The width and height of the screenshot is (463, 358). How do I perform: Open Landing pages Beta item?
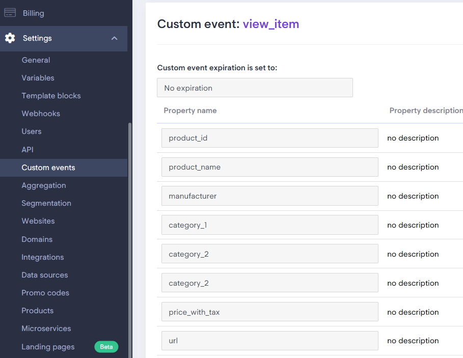(48, 347)
